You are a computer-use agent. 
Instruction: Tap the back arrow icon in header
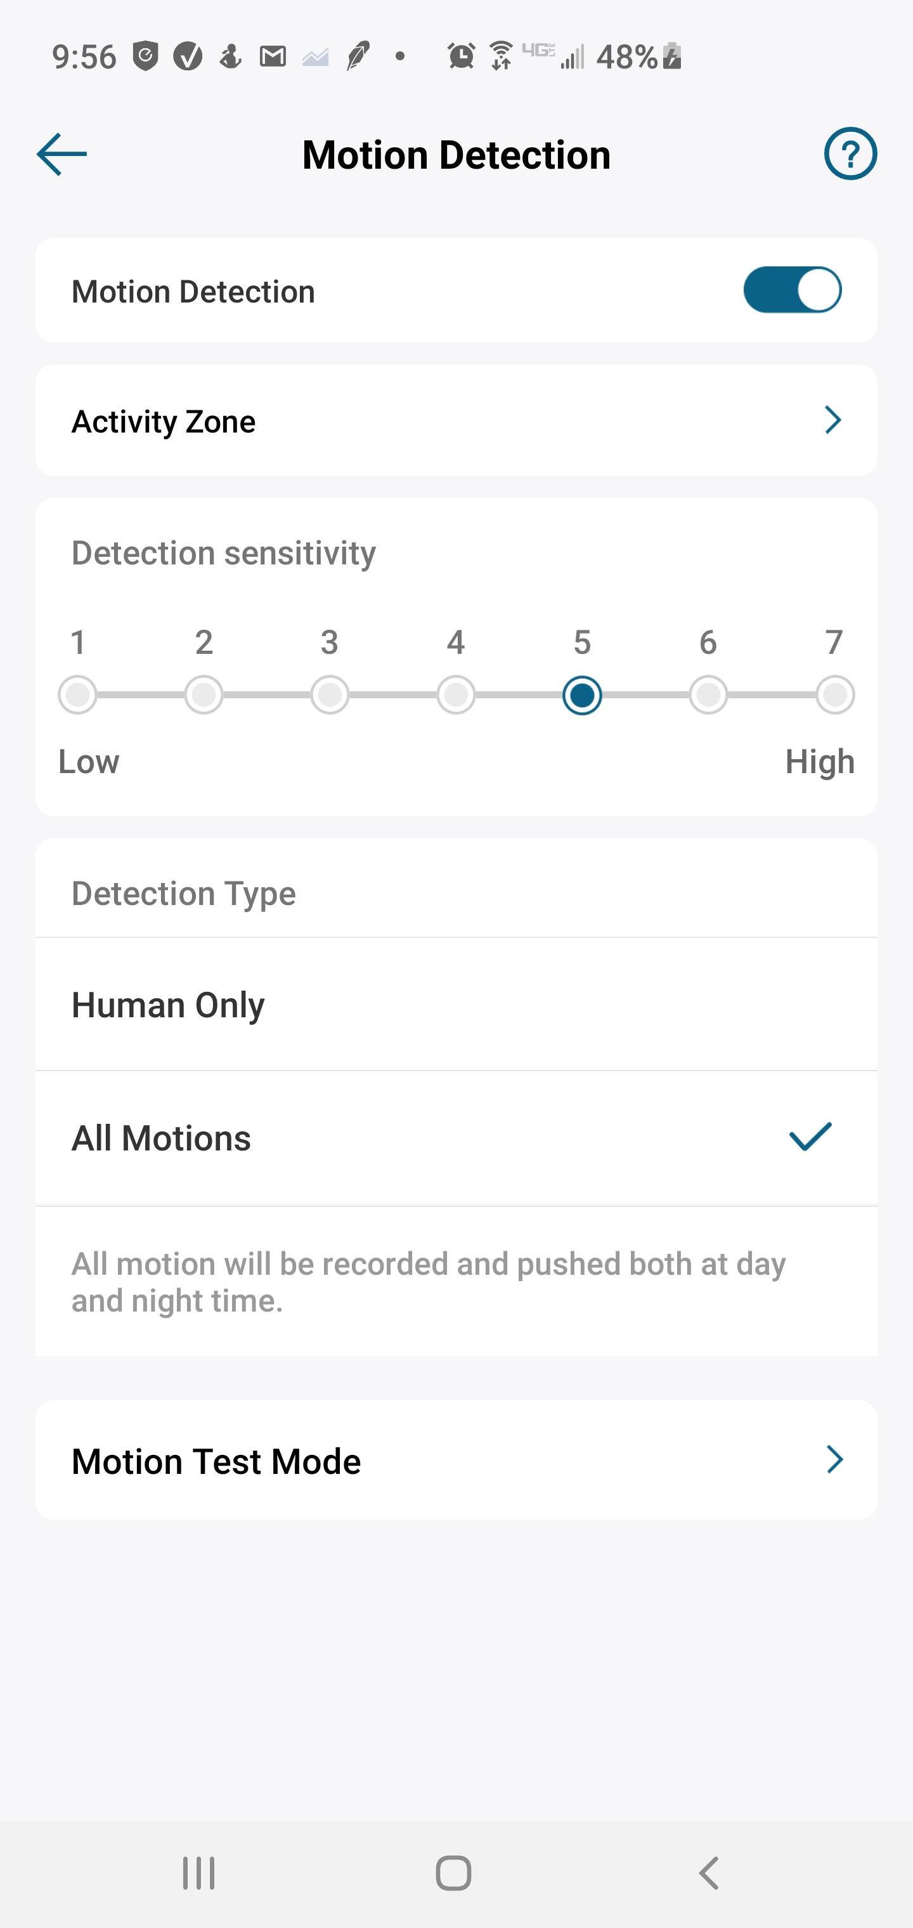(x=62, y=154)
